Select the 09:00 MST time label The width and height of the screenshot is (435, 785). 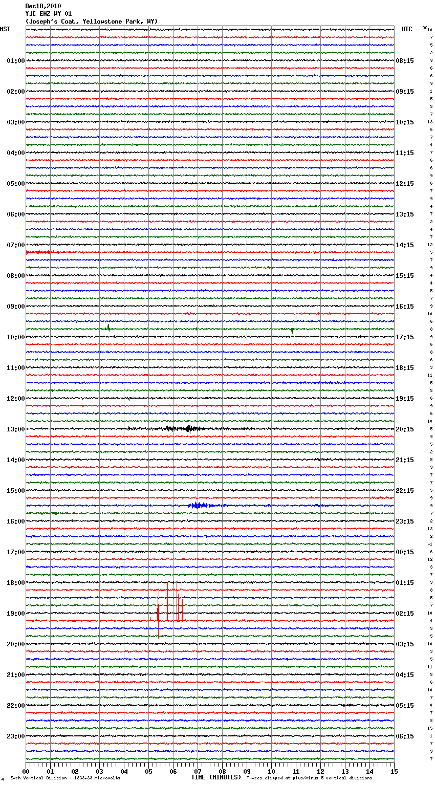pyautogui.click(x=16, y=307)
